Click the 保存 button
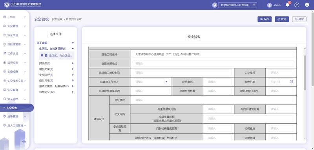The image size is (314, 150). tap(265, 19)
